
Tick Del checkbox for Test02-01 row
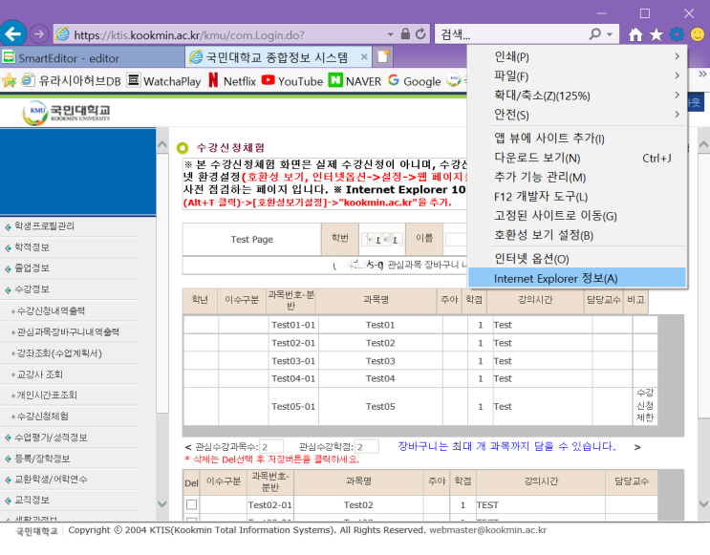click(x=191, y=504)
